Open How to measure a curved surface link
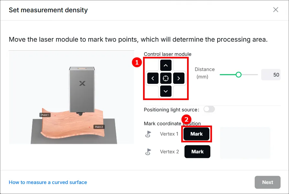The image size is (289, 194). [48, 182]
